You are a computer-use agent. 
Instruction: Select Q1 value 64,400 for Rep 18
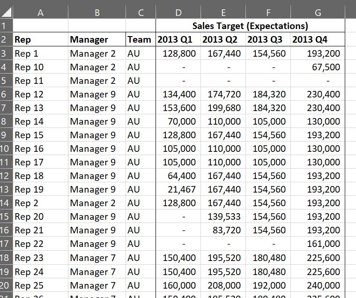[x=178, y=176]
